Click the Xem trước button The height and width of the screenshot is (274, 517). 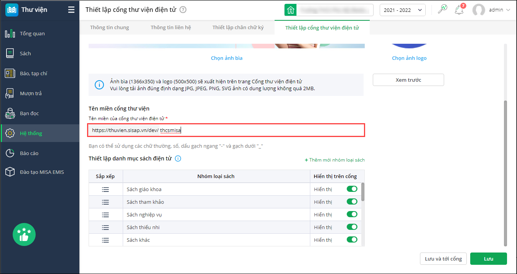408,80
